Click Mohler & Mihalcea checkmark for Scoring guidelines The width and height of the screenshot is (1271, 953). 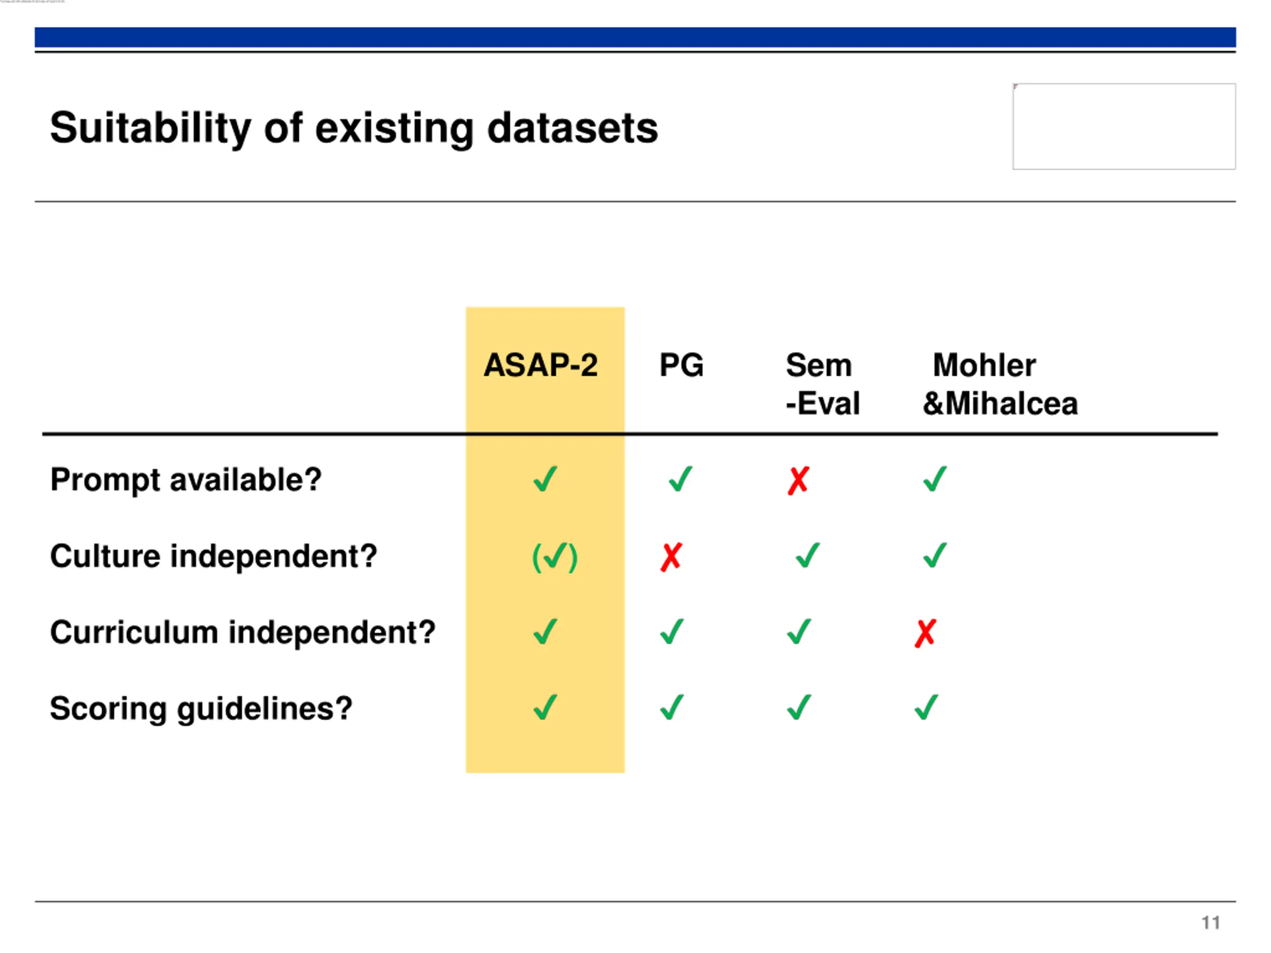coord(926,707)
